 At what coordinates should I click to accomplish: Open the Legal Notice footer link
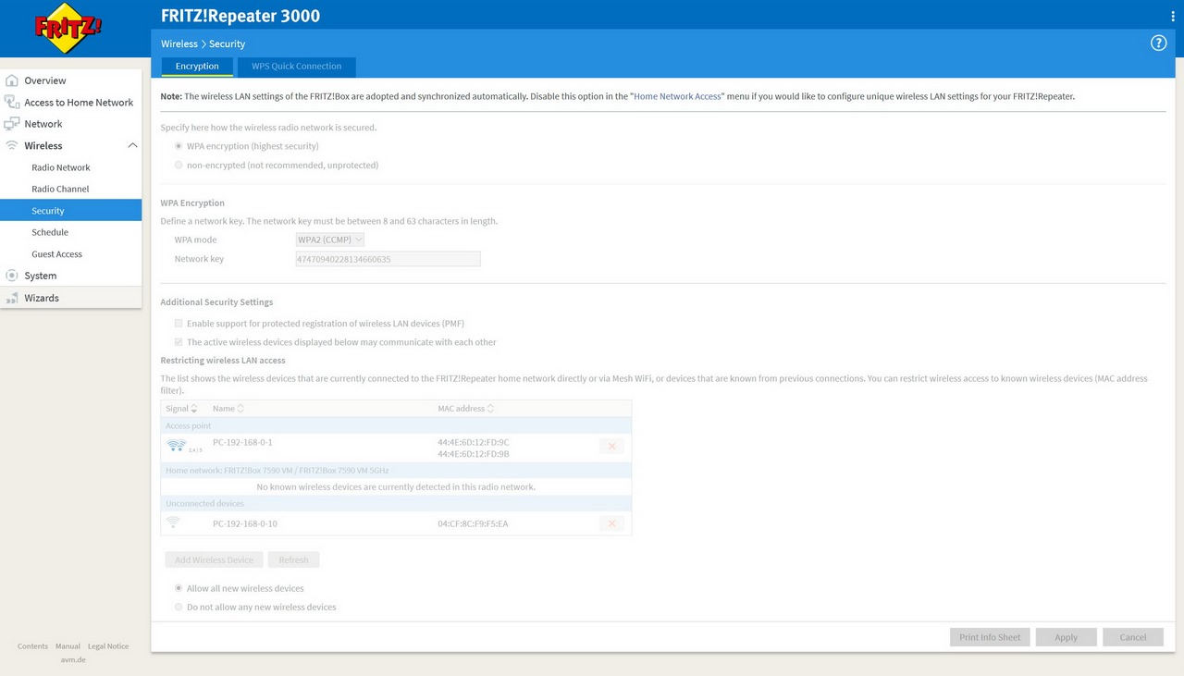tap(108, 646)
